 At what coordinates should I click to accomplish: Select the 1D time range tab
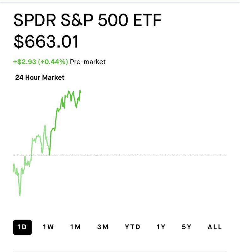pos(22,227)
